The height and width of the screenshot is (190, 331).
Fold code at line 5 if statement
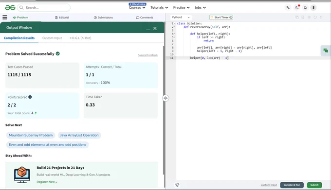tap(175, 37)
